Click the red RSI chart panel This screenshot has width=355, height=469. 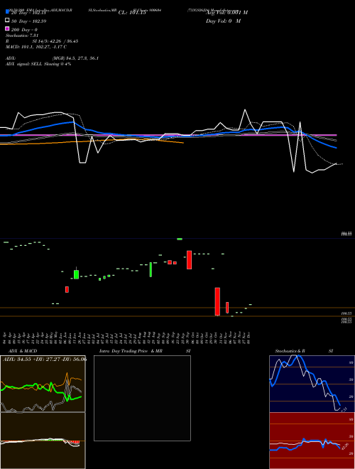[312, 441]
